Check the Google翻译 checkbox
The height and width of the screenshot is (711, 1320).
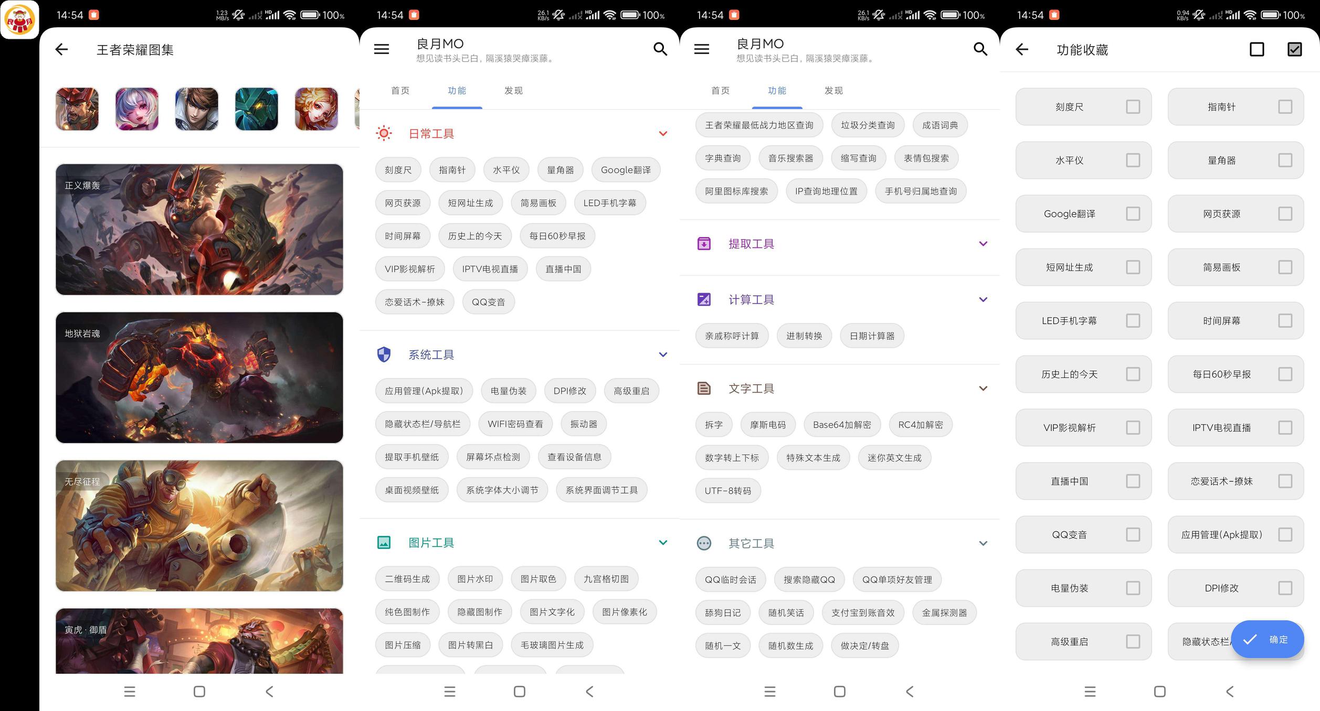[x=1133, y=214]
